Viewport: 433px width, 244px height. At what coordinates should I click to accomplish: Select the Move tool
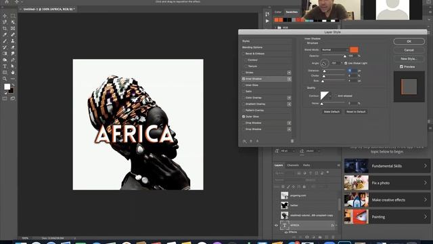point(5,16)
